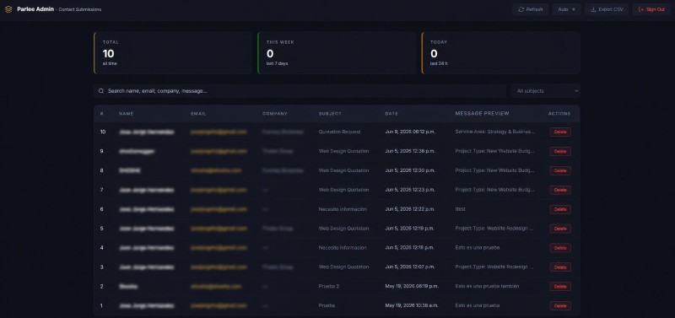Delete submission number 5
Viewport: 675px width, 318px height.
tap(560, 229)
